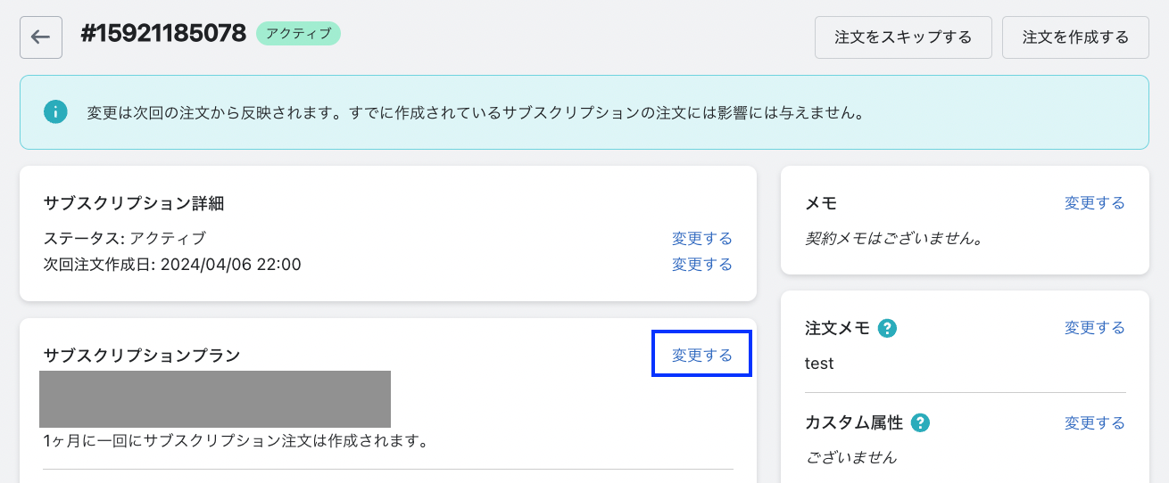
Task: Click the info icon in the notice banner
Action: (55, 112)
